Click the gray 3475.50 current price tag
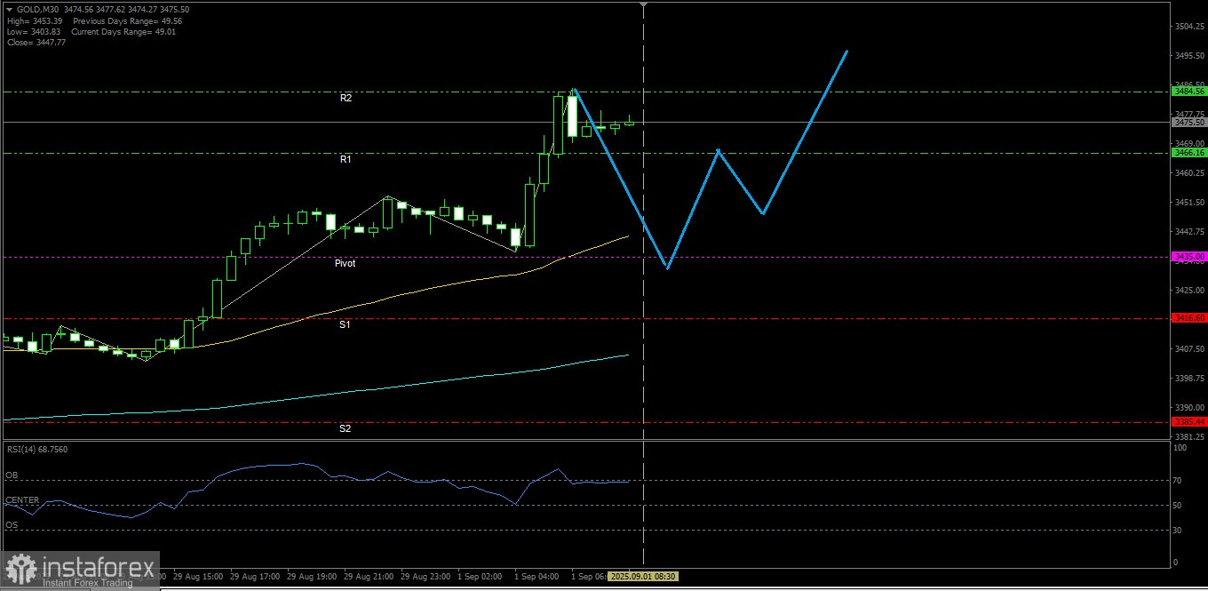The image size is (1208, 591). tap(1189, 123)
